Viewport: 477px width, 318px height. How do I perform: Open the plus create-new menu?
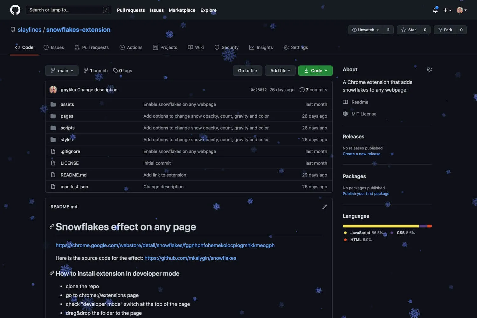pos(447,10)
